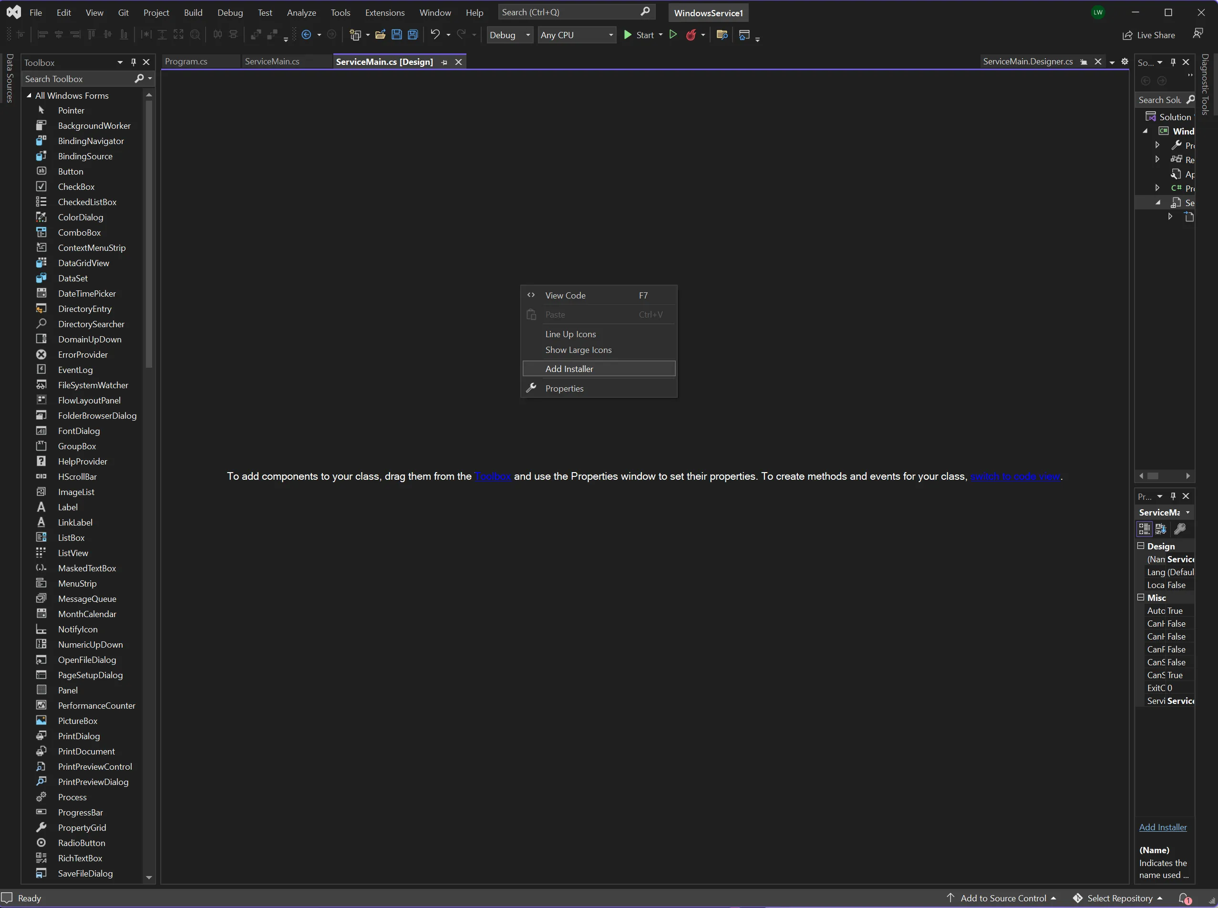1218x908 pixels.
Task: Click the Categorized view icon in Properties
Action: point(1145,529)
